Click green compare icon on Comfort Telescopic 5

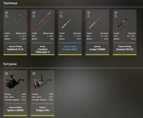point(34,16)
